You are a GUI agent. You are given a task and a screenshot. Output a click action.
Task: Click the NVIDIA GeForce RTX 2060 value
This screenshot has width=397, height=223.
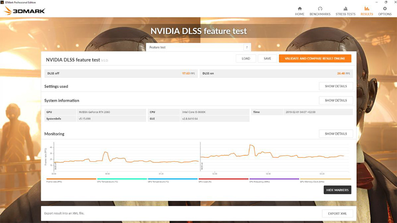[94, 112]
